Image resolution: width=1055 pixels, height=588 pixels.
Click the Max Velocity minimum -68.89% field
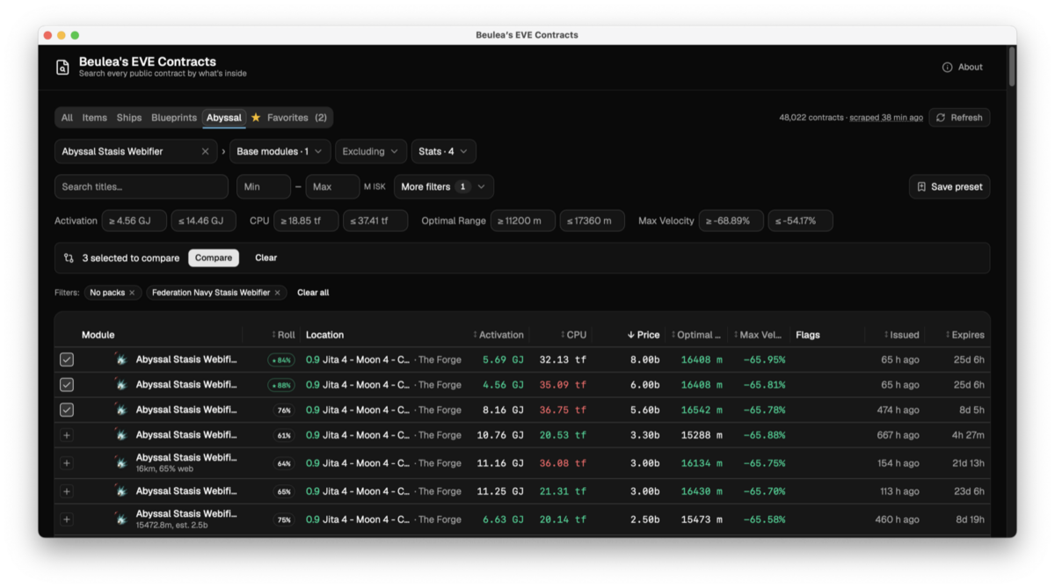pyautogui.click(x=731, y=221)
